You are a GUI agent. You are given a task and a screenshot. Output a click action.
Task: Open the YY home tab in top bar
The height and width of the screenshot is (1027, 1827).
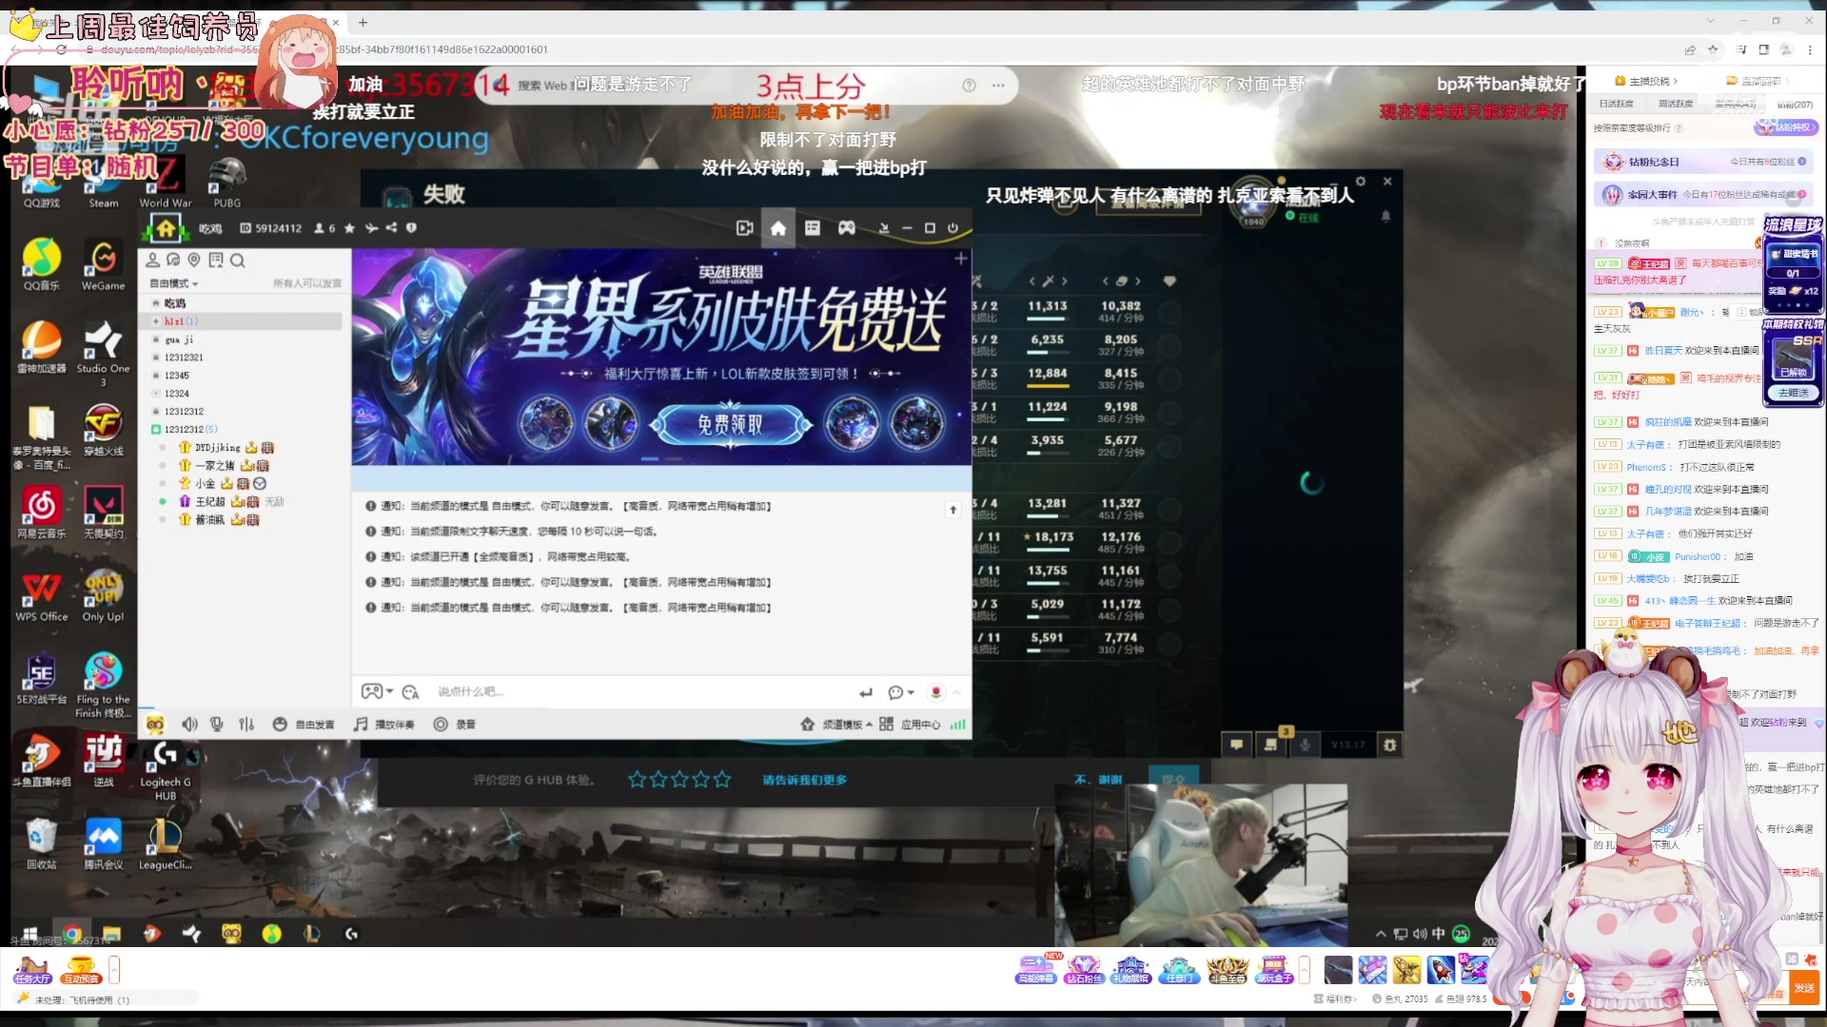coord(777,228)
